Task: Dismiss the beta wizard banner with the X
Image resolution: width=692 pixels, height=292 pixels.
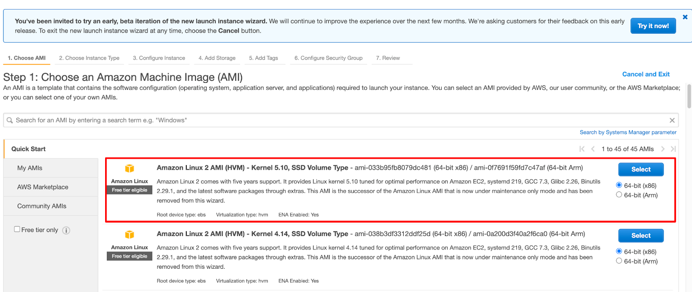Action: click(x=685, y=17)
